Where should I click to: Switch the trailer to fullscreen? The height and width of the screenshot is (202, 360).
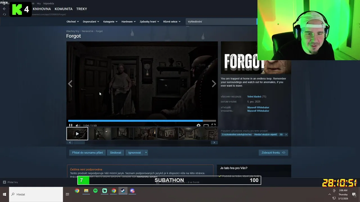(213, 125)
